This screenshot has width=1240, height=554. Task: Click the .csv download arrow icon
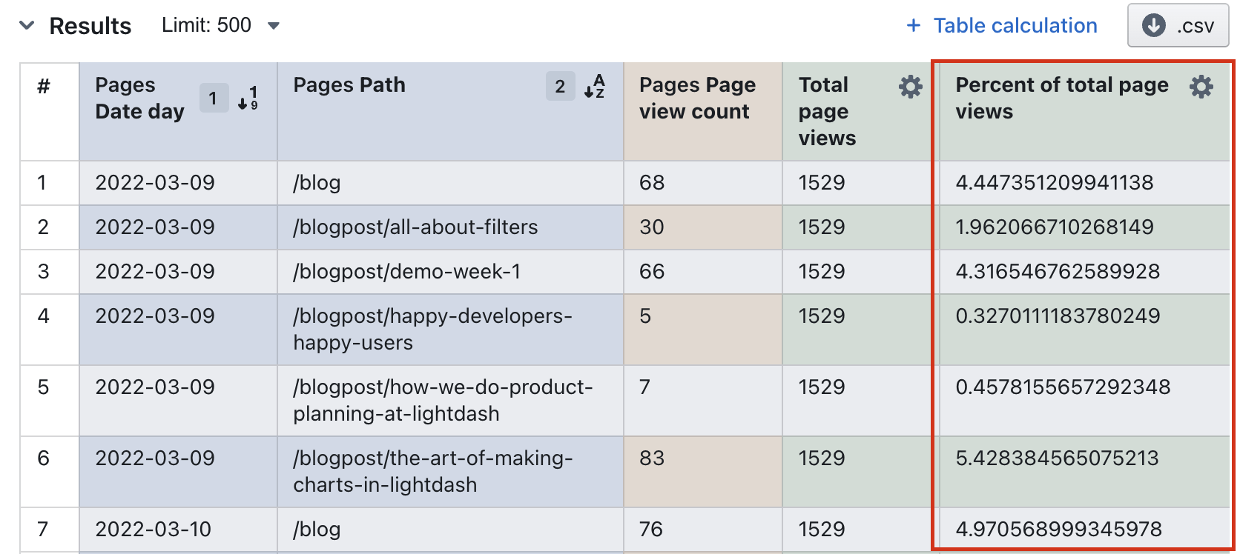[x=1153, y=26]
